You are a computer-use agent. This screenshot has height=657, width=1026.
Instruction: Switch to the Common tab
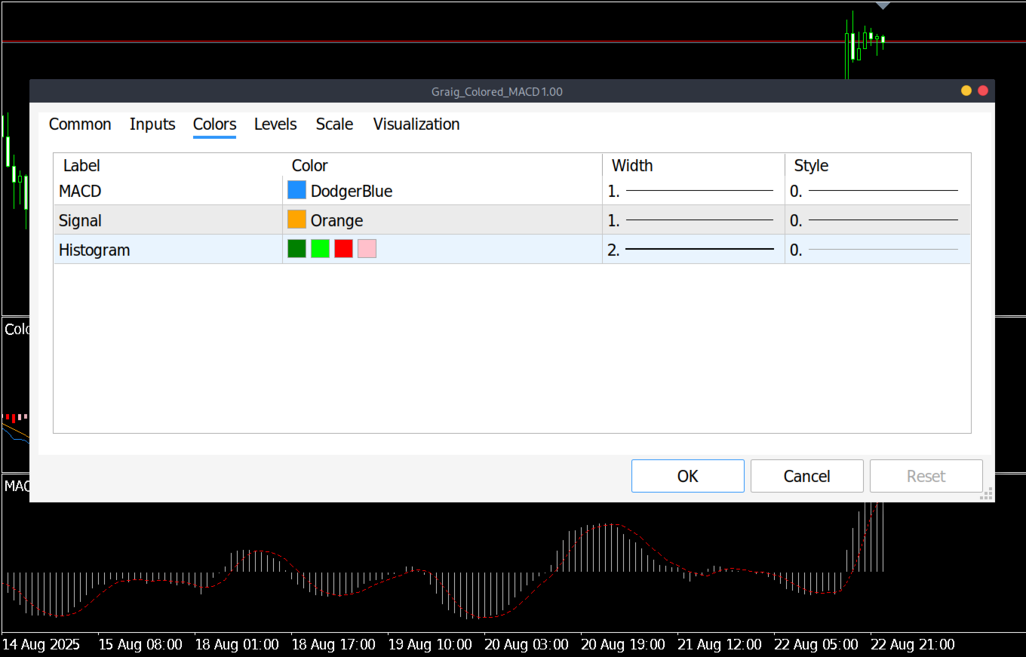[80, 124]
